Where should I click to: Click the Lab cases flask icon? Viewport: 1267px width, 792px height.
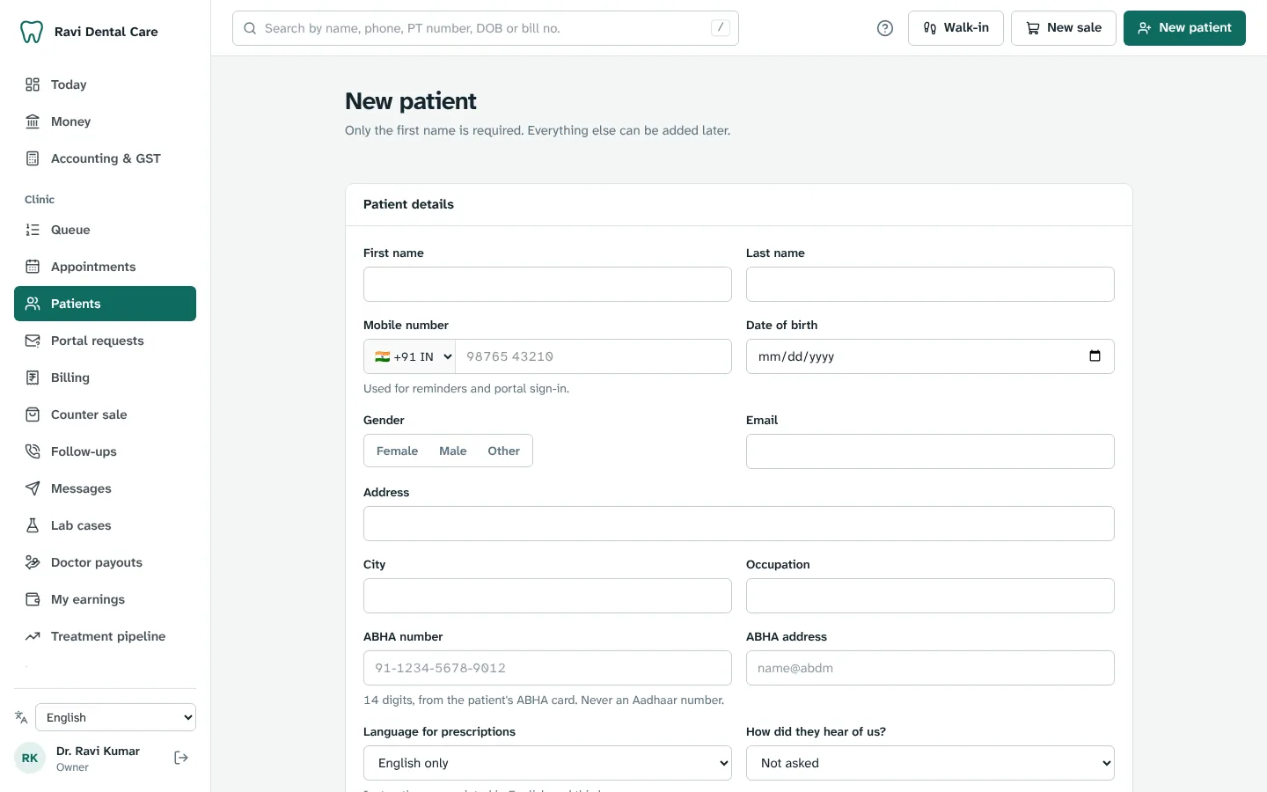click(x=33, y=525)
